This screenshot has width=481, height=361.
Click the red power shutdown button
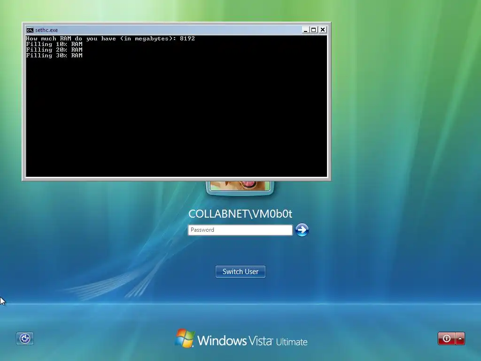click(x=447, y=338)
